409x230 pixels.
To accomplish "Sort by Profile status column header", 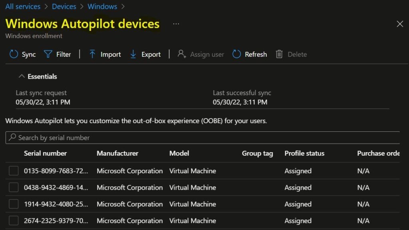I will tap(304, 153).
